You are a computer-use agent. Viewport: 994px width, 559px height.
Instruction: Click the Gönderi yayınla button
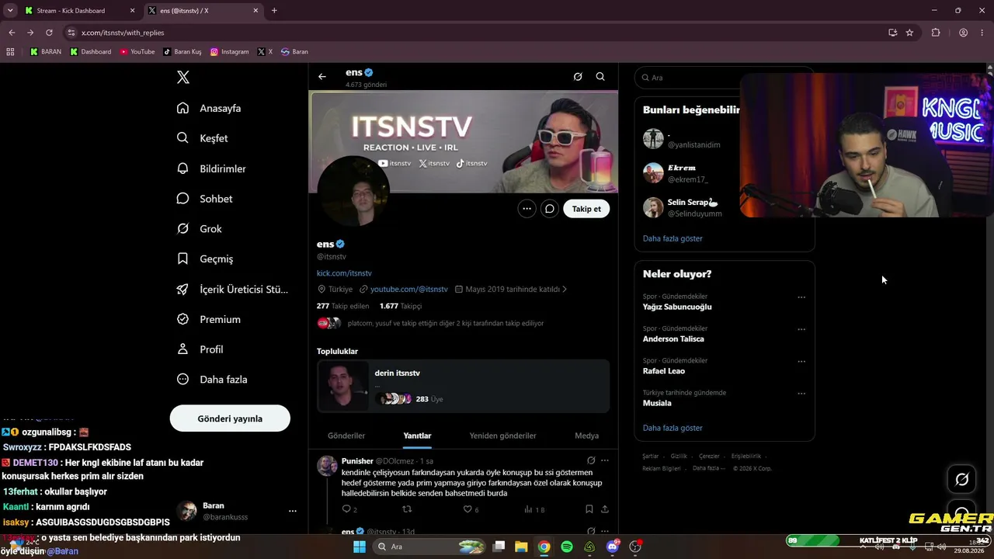click(x=230, y=418)
